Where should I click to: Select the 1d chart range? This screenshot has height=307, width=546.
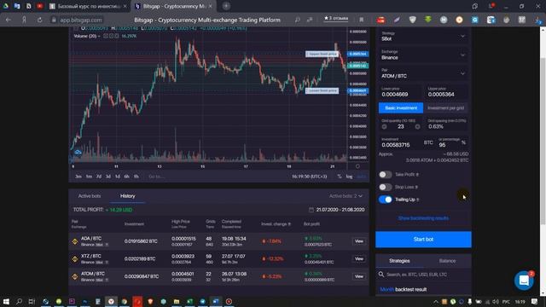pos(118,177)
